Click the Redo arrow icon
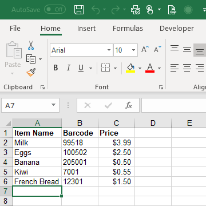The width and height of the screenshot is (206, 206). (x=116, y=10)
